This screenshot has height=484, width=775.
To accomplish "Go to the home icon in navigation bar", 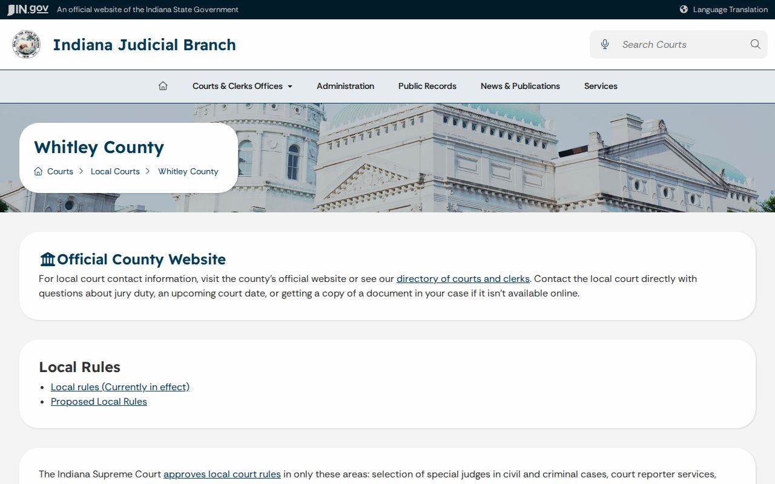I will [163, 86].
